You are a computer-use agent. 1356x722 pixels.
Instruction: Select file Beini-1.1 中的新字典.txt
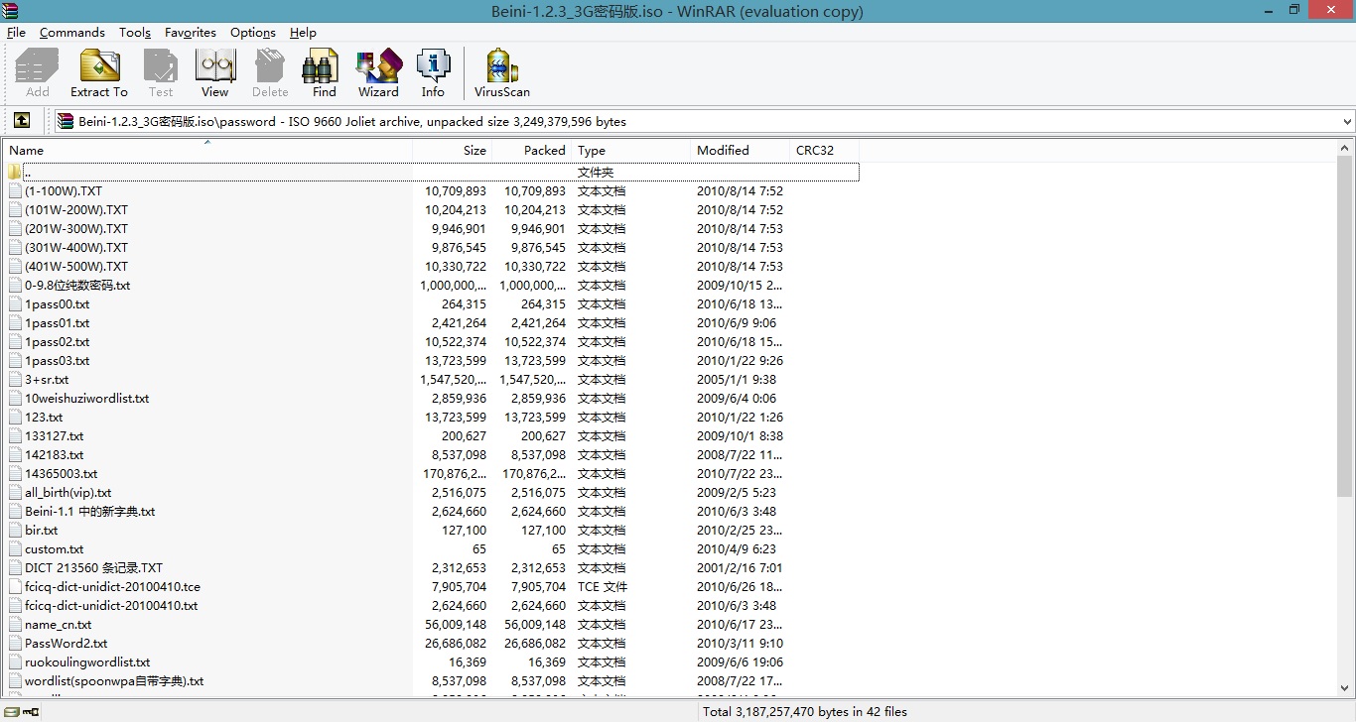click(90, 512)
